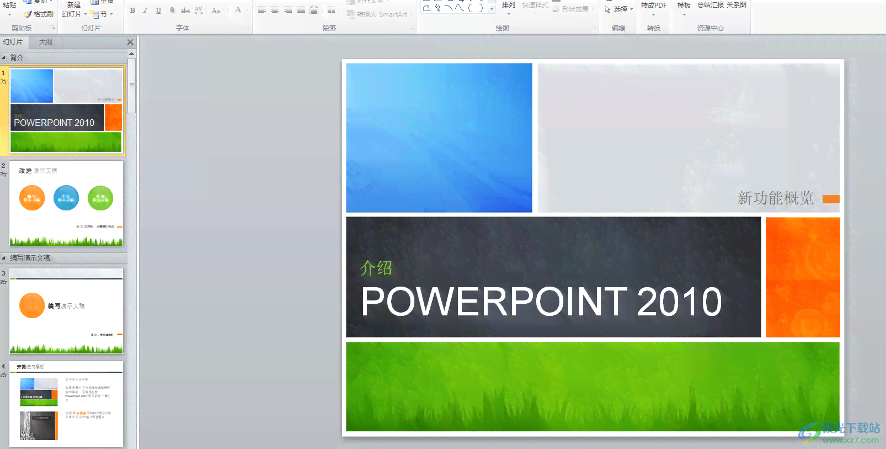Select slide 4 thumbnail 开始使用模板
Screen dimensions: 886x449
click(66, 404)
